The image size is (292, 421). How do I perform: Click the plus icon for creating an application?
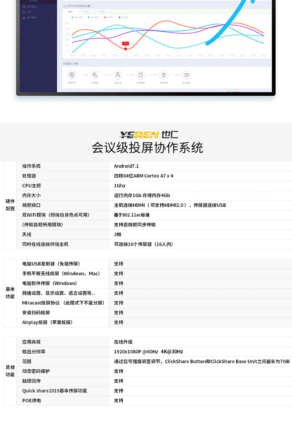tap(72, 75)
